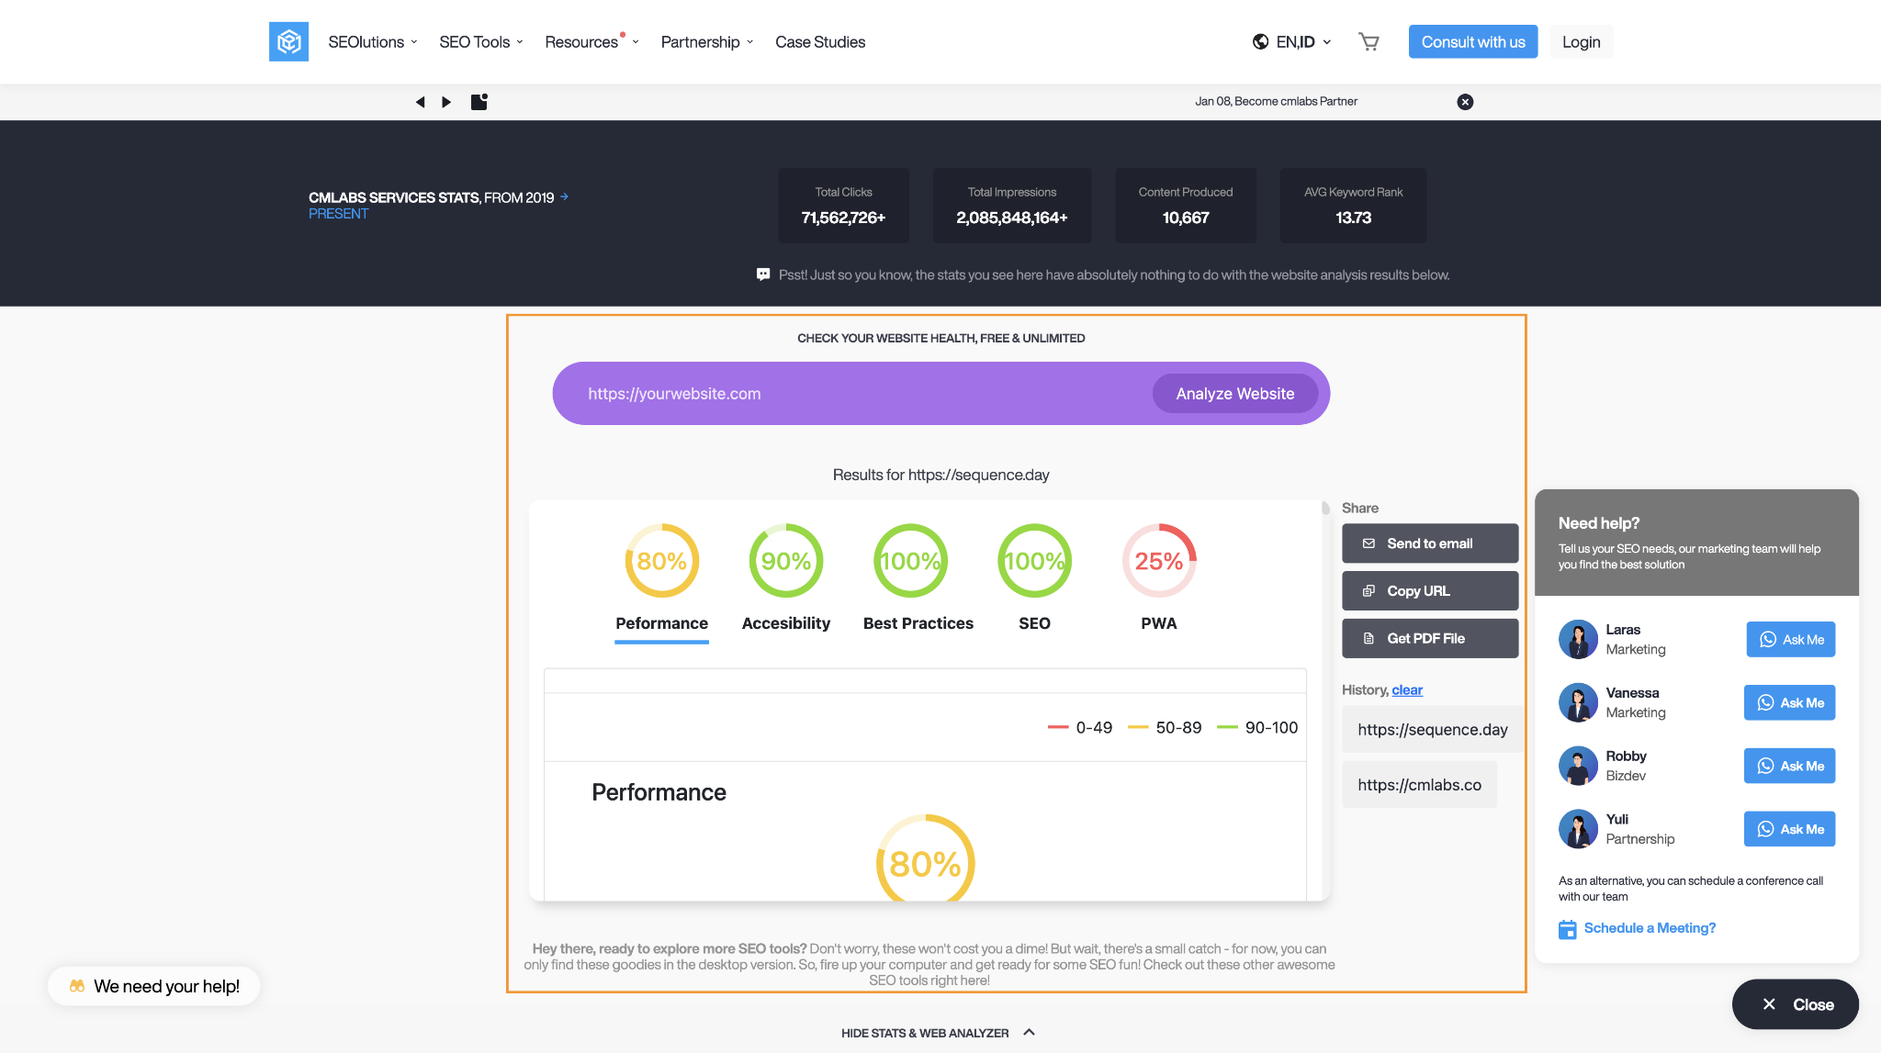Open history entry https://sequence.day
The image size is (1881, 1053).
point(1433,729)
